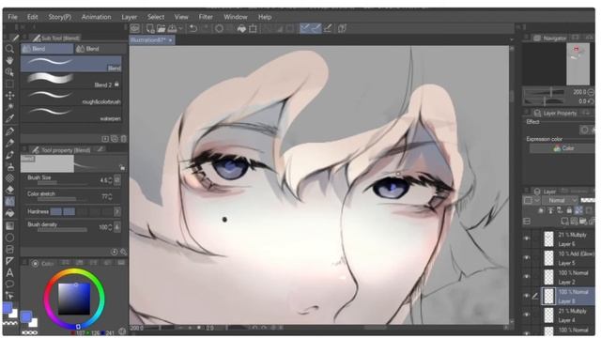Open Brush Size dynamics settings button
The image size is (601, 338).
[117, 180]
